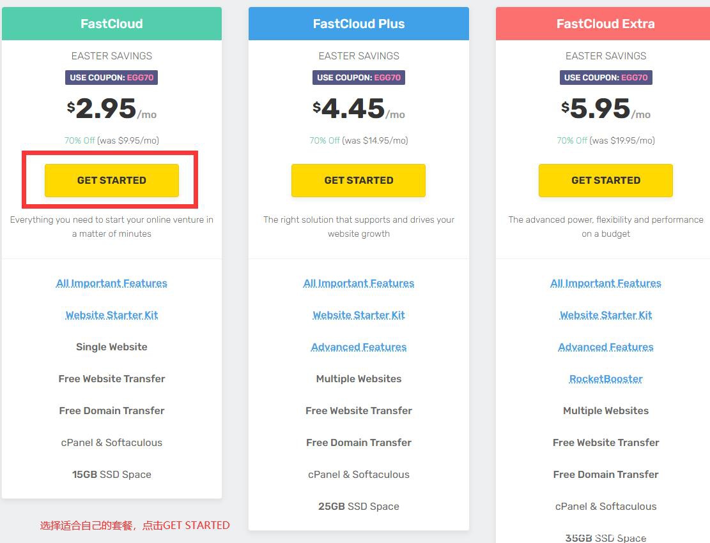Click GET STARTED for the FastCloud plan
Viewport: 710px width, 543px height.
coord(112,180)
